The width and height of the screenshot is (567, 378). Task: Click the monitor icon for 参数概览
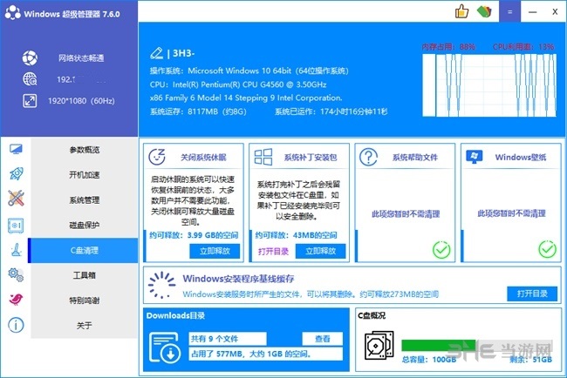click(x=16, y=150)
